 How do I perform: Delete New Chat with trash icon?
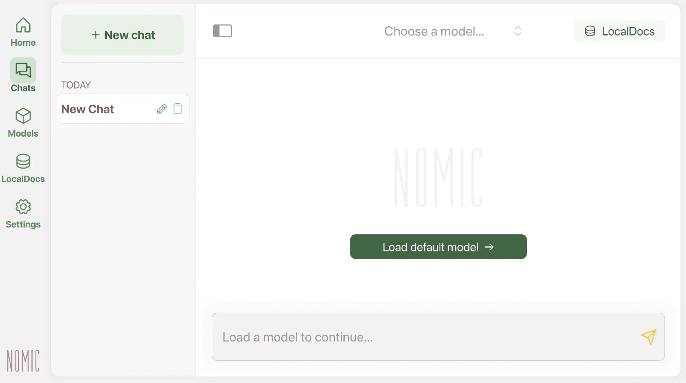[178, 108]
